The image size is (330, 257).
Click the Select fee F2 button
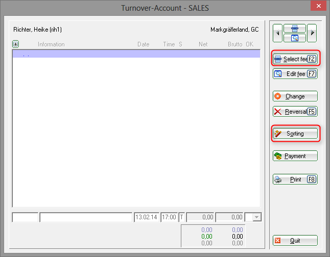[295, 59]
